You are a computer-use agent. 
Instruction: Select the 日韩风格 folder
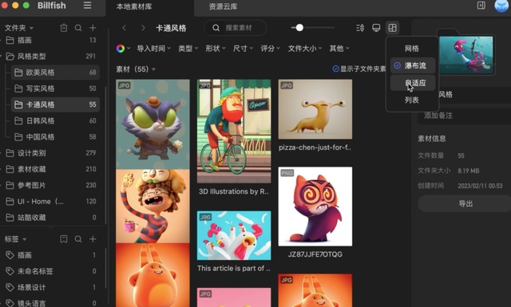55,120
